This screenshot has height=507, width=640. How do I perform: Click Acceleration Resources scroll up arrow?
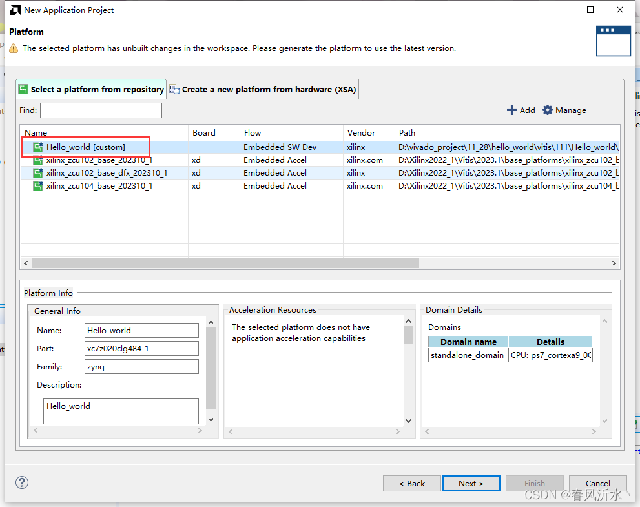point(408,321)
